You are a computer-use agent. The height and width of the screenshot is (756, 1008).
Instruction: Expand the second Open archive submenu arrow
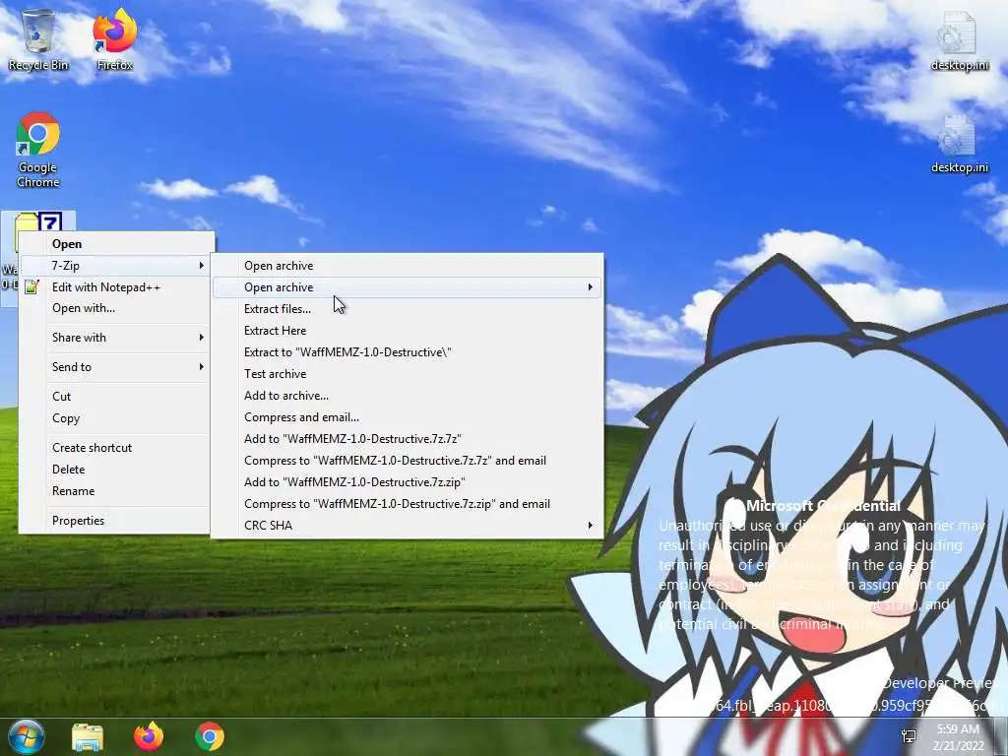591,286
